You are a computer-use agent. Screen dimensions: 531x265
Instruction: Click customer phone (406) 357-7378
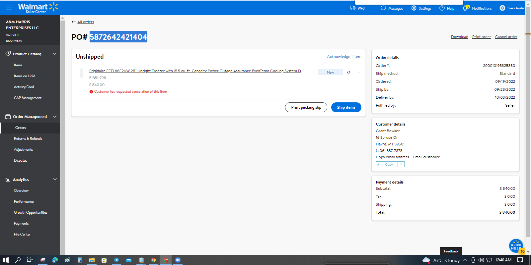[x=389, y=151]
